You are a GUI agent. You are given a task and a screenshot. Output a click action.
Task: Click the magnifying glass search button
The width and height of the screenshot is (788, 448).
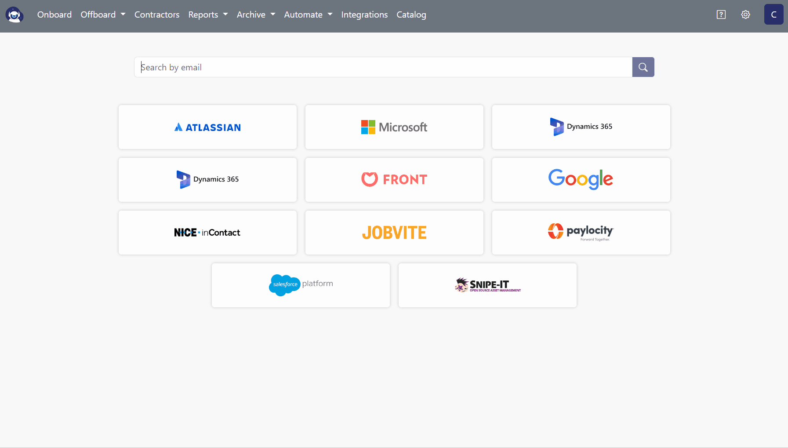643,67
